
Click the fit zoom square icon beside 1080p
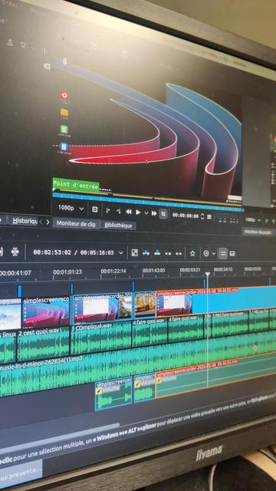tap(95, 209)
